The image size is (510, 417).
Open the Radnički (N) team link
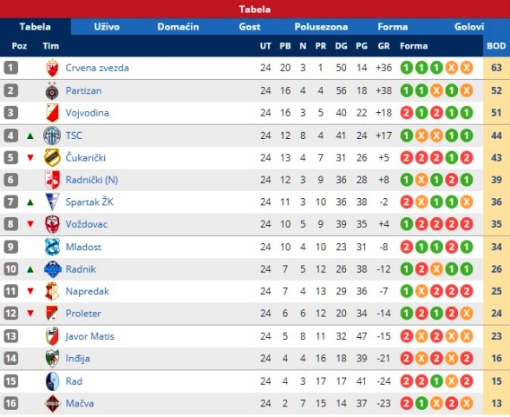coord(92,180)
